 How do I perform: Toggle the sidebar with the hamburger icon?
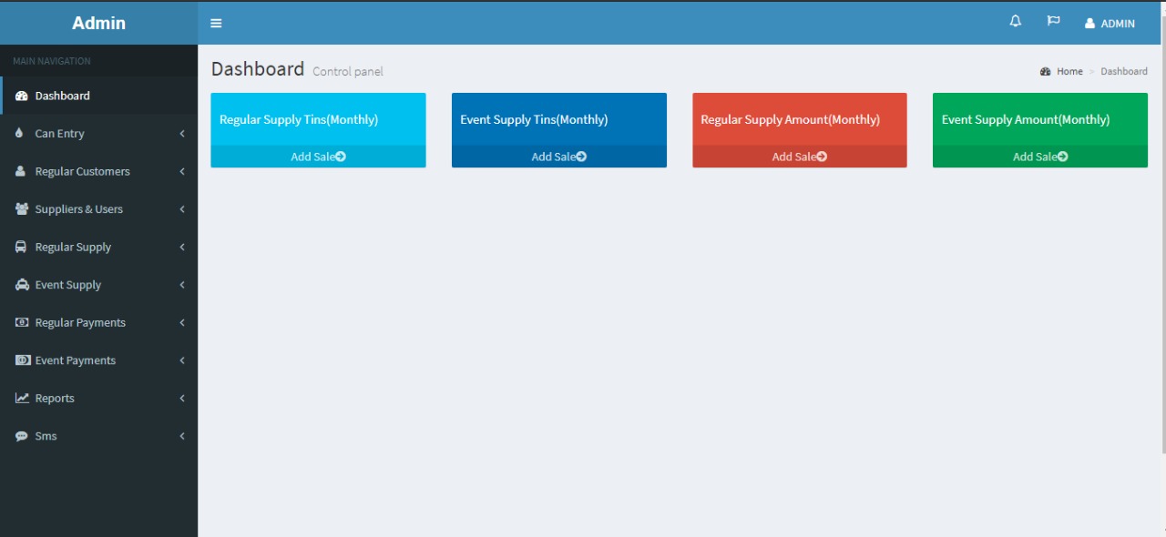coord(216,22)
